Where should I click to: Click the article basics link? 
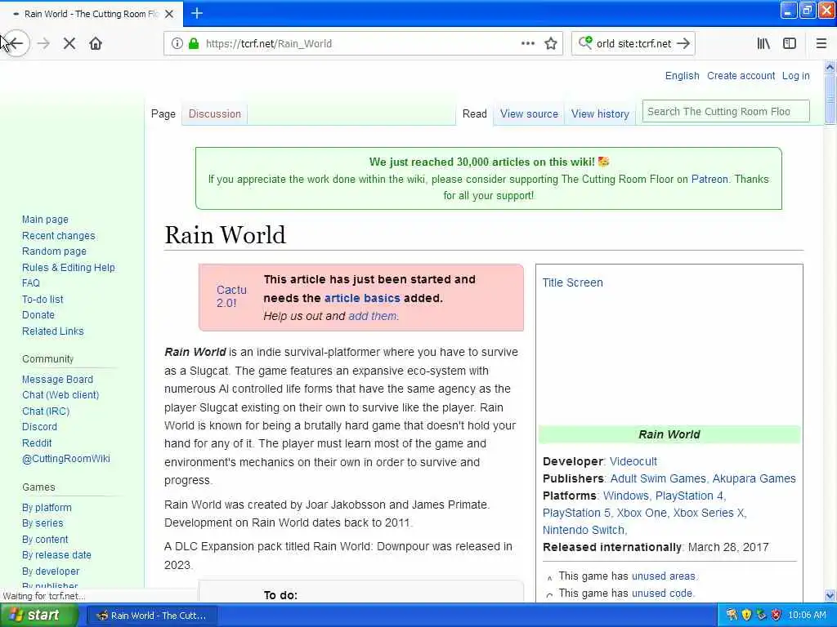[362, 298]
